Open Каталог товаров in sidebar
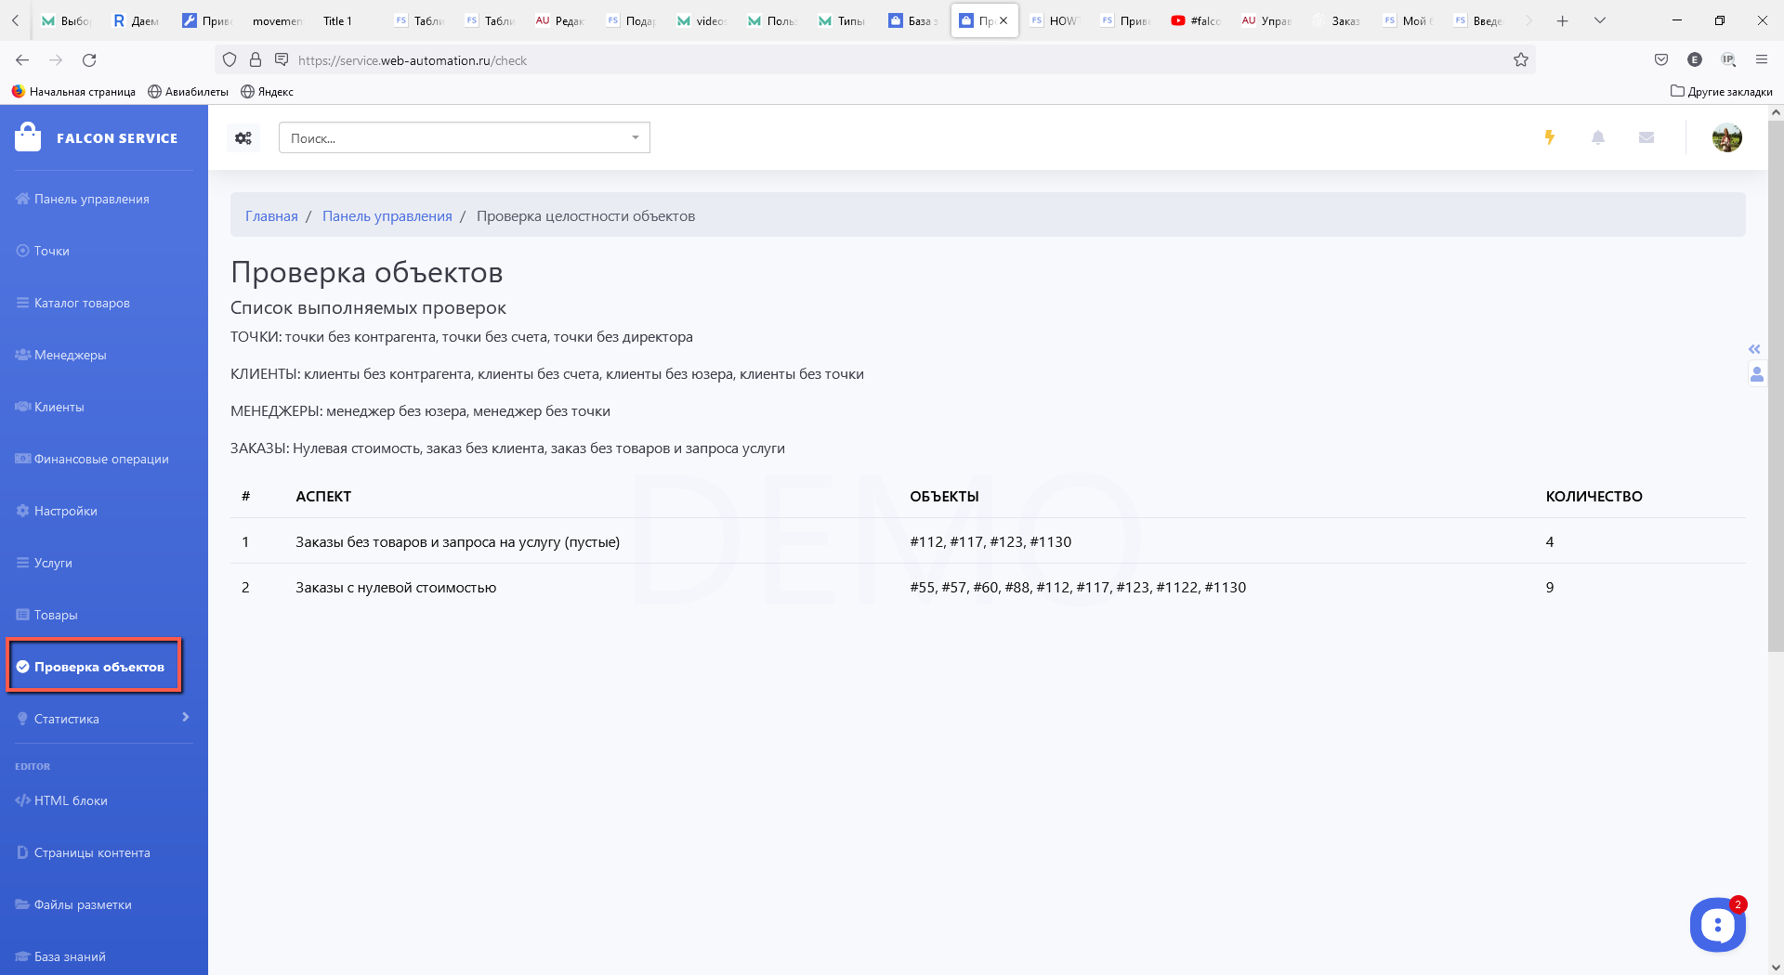Screen dimensions: 1784x975 tap(82, 303)
